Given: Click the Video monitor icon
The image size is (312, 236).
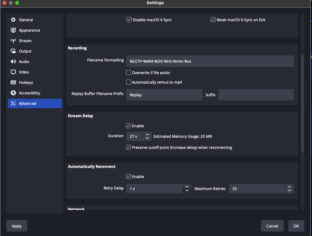Looking at the screenshot, I should point(13,72).
